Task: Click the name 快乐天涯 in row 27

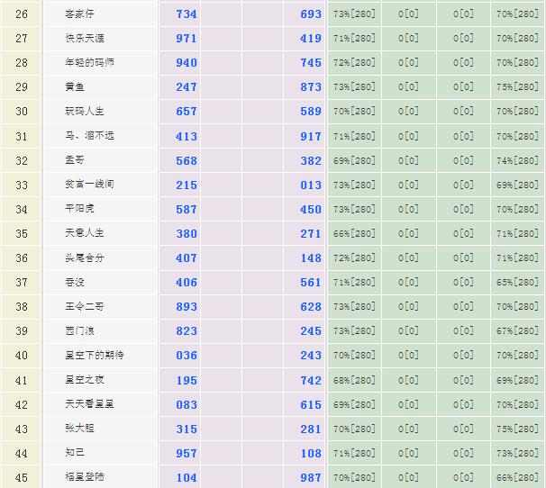Action: click(84, 39)
